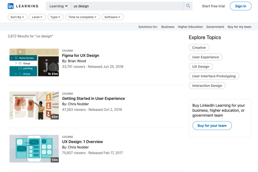Click the LinkedIn logo icon

(11, 6)
